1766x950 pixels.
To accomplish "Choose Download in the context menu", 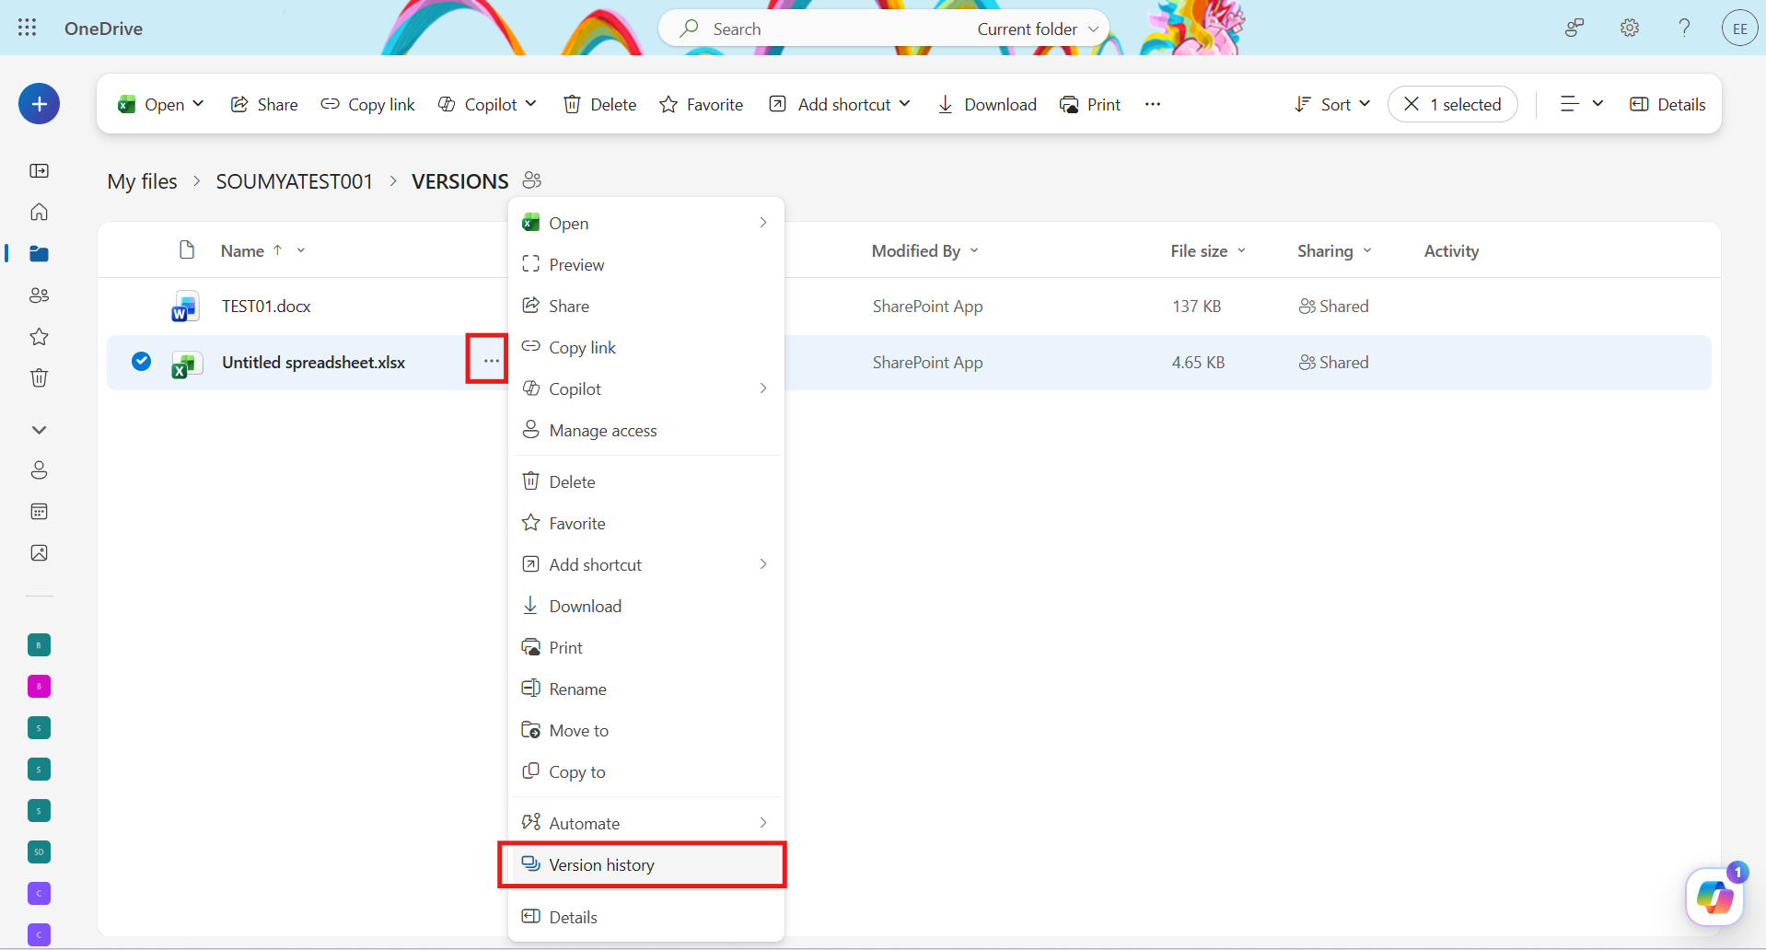I will pos(645,606).
